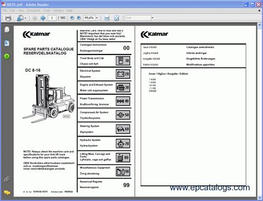This screenshot has width=263, height=201.
Task: Click the page number field
Action: tap(52, 18)
